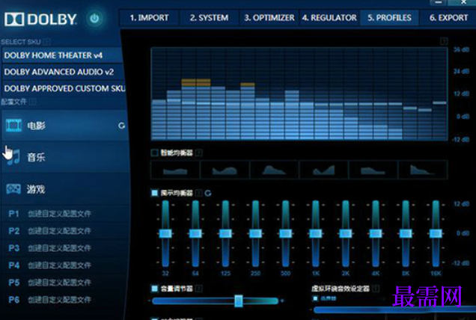Open the 4. REGULATOR tab
Screen dimensions: 476x320
[x=329, y=18]
